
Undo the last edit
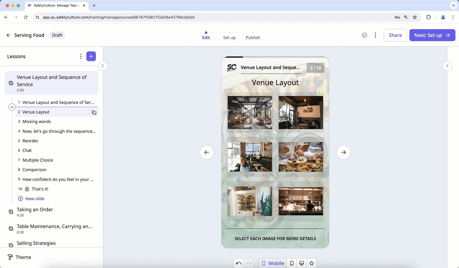click(239, 263)
